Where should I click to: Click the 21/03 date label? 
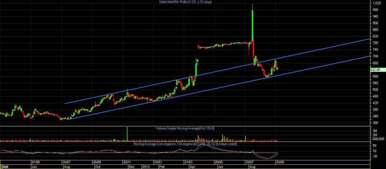[x=188, y=162]
